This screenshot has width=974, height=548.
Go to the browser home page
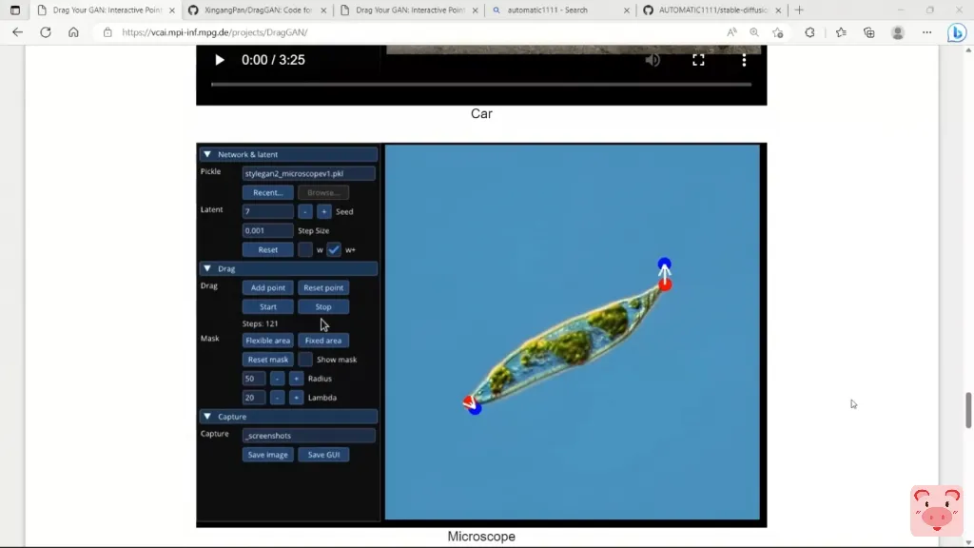click(73, 32)
